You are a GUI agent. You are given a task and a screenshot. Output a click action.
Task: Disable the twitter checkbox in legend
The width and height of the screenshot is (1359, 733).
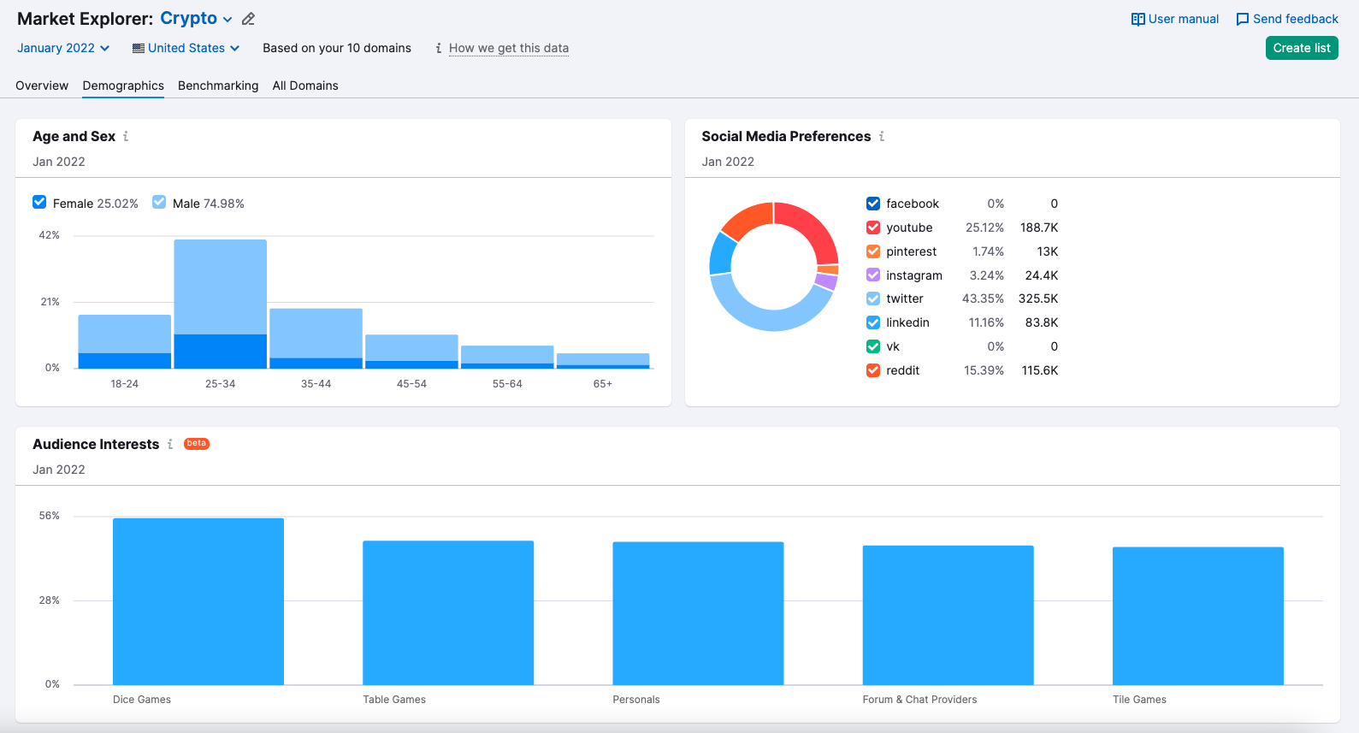[x=873, y=299]
